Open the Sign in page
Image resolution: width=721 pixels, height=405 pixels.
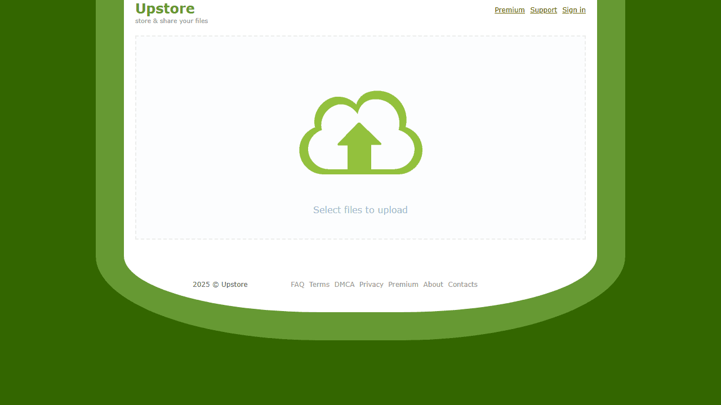[x=573, y=10]
